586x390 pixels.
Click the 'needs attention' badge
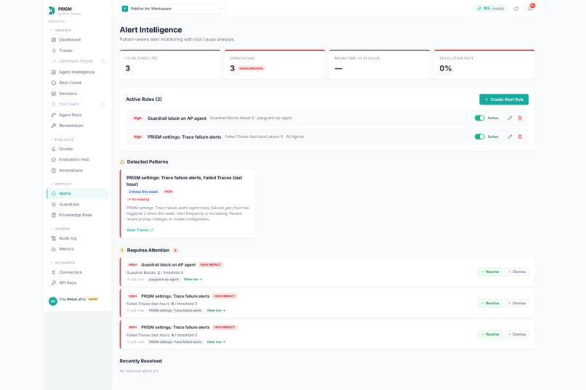pos(251,68)
